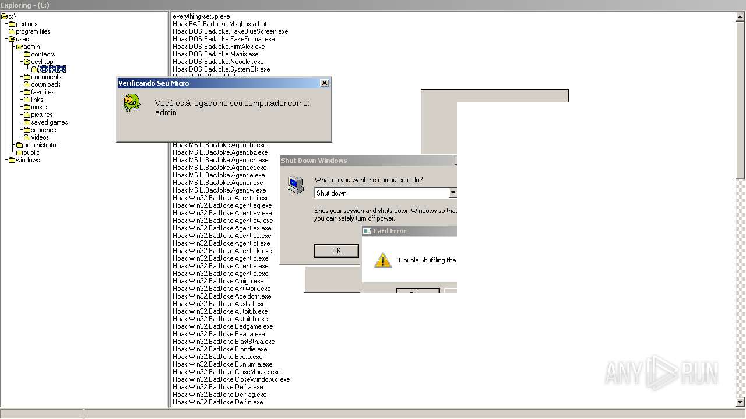This screenshot has height=419, width=746.
Task: Select Hoax.Win32.BadJoke.Delf.ag.exe
Action: coord(220,395)
